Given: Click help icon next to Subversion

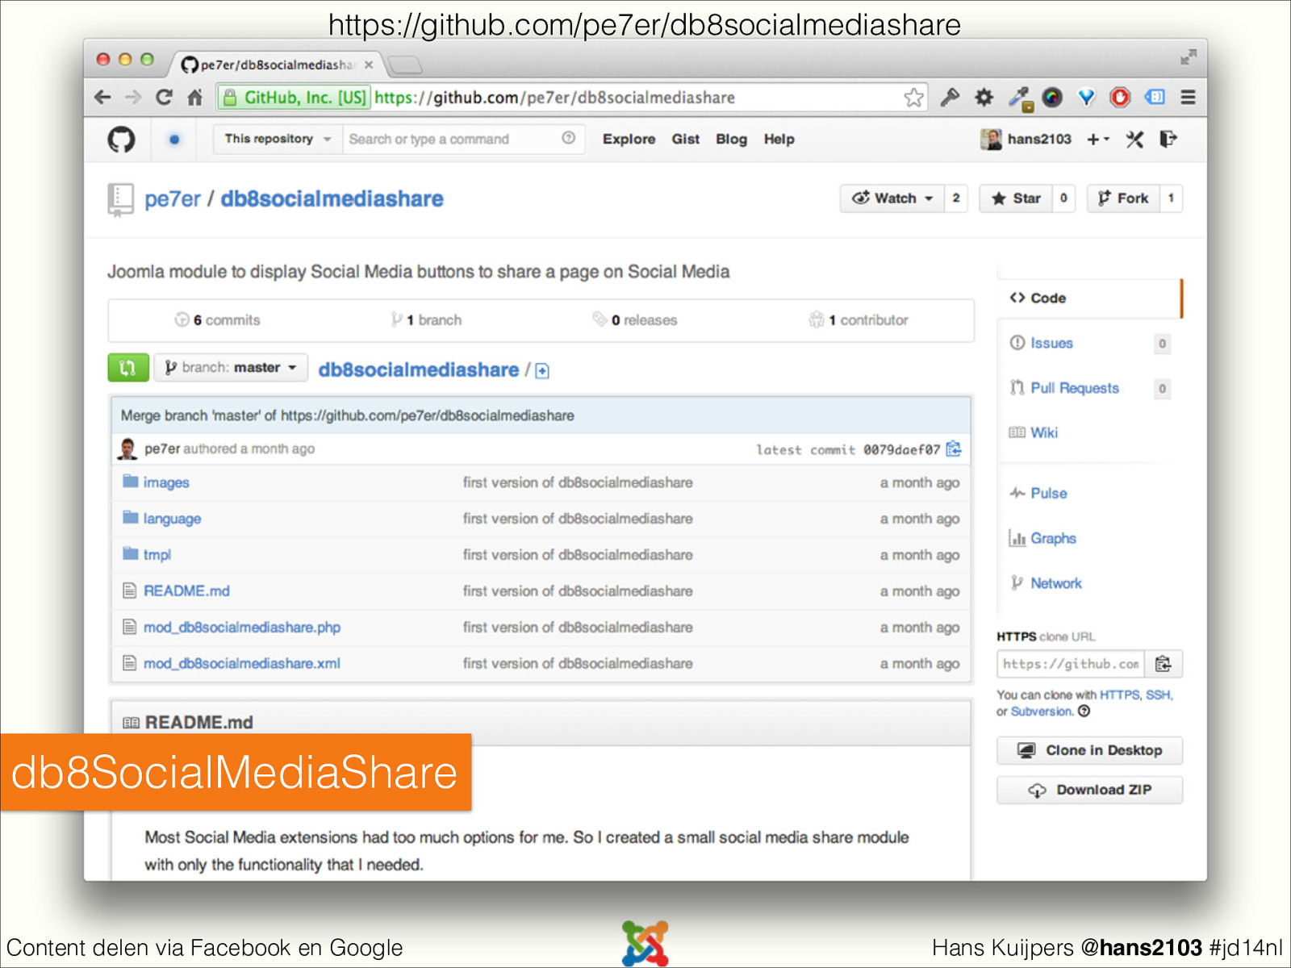Looking at the screenshot, I should (x=1084, y=711).
